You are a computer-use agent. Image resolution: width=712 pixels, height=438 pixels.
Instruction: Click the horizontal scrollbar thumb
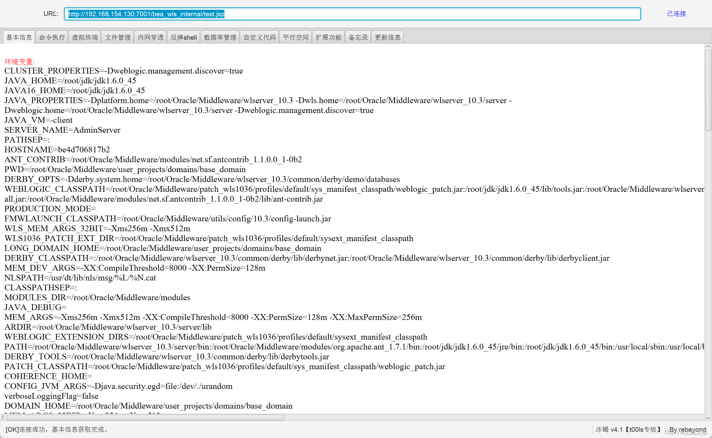(145, 418)
